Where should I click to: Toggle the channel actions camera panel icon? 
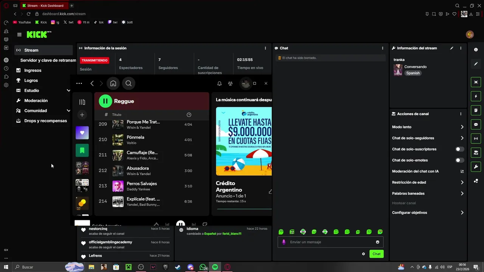point(476,153)
